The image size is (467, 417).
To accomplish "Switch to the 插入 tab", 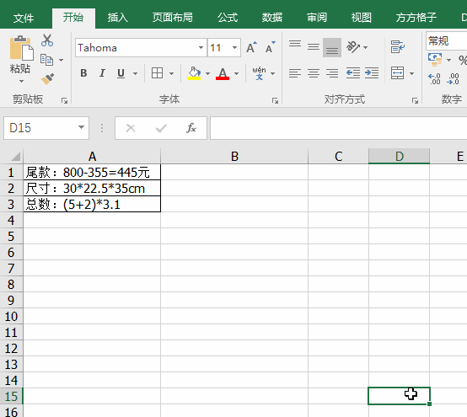I will point(118,18).
